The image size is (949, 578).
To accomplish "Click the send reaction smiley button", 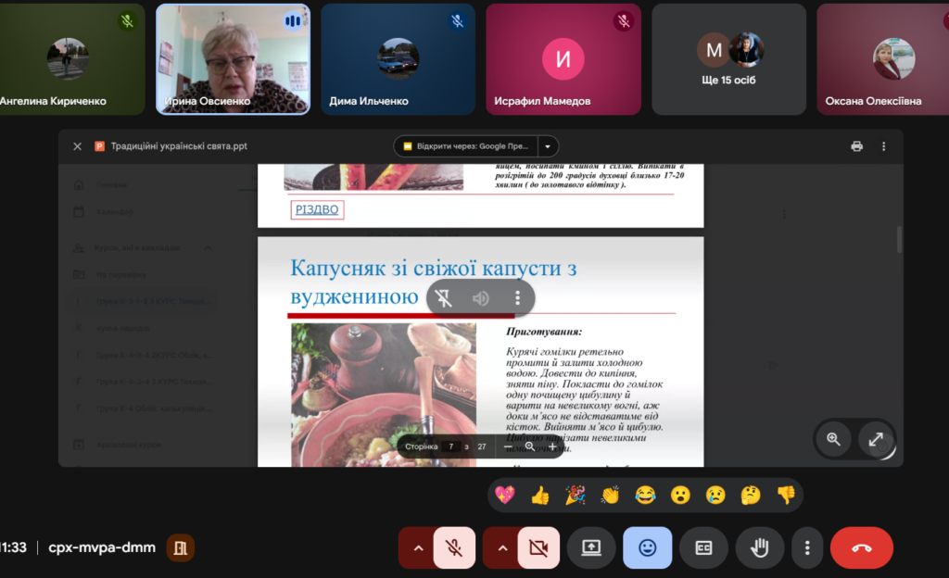I will point(647,547).
